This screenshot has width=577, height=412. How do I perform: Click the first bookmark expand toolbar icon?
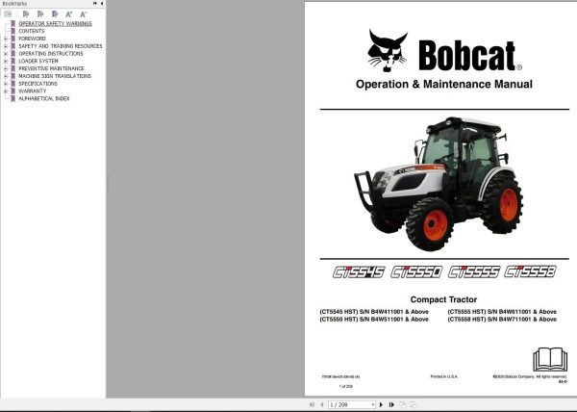[x=25, y=14]
